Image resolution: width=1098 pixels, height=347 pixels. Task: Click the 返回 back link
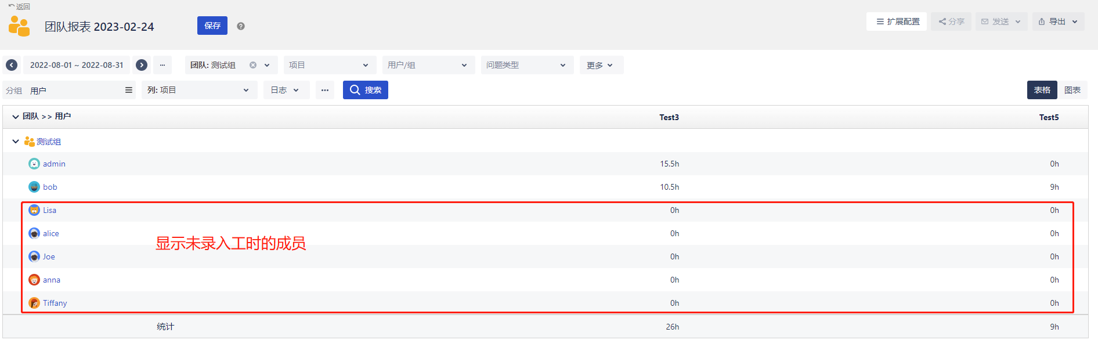20,7
